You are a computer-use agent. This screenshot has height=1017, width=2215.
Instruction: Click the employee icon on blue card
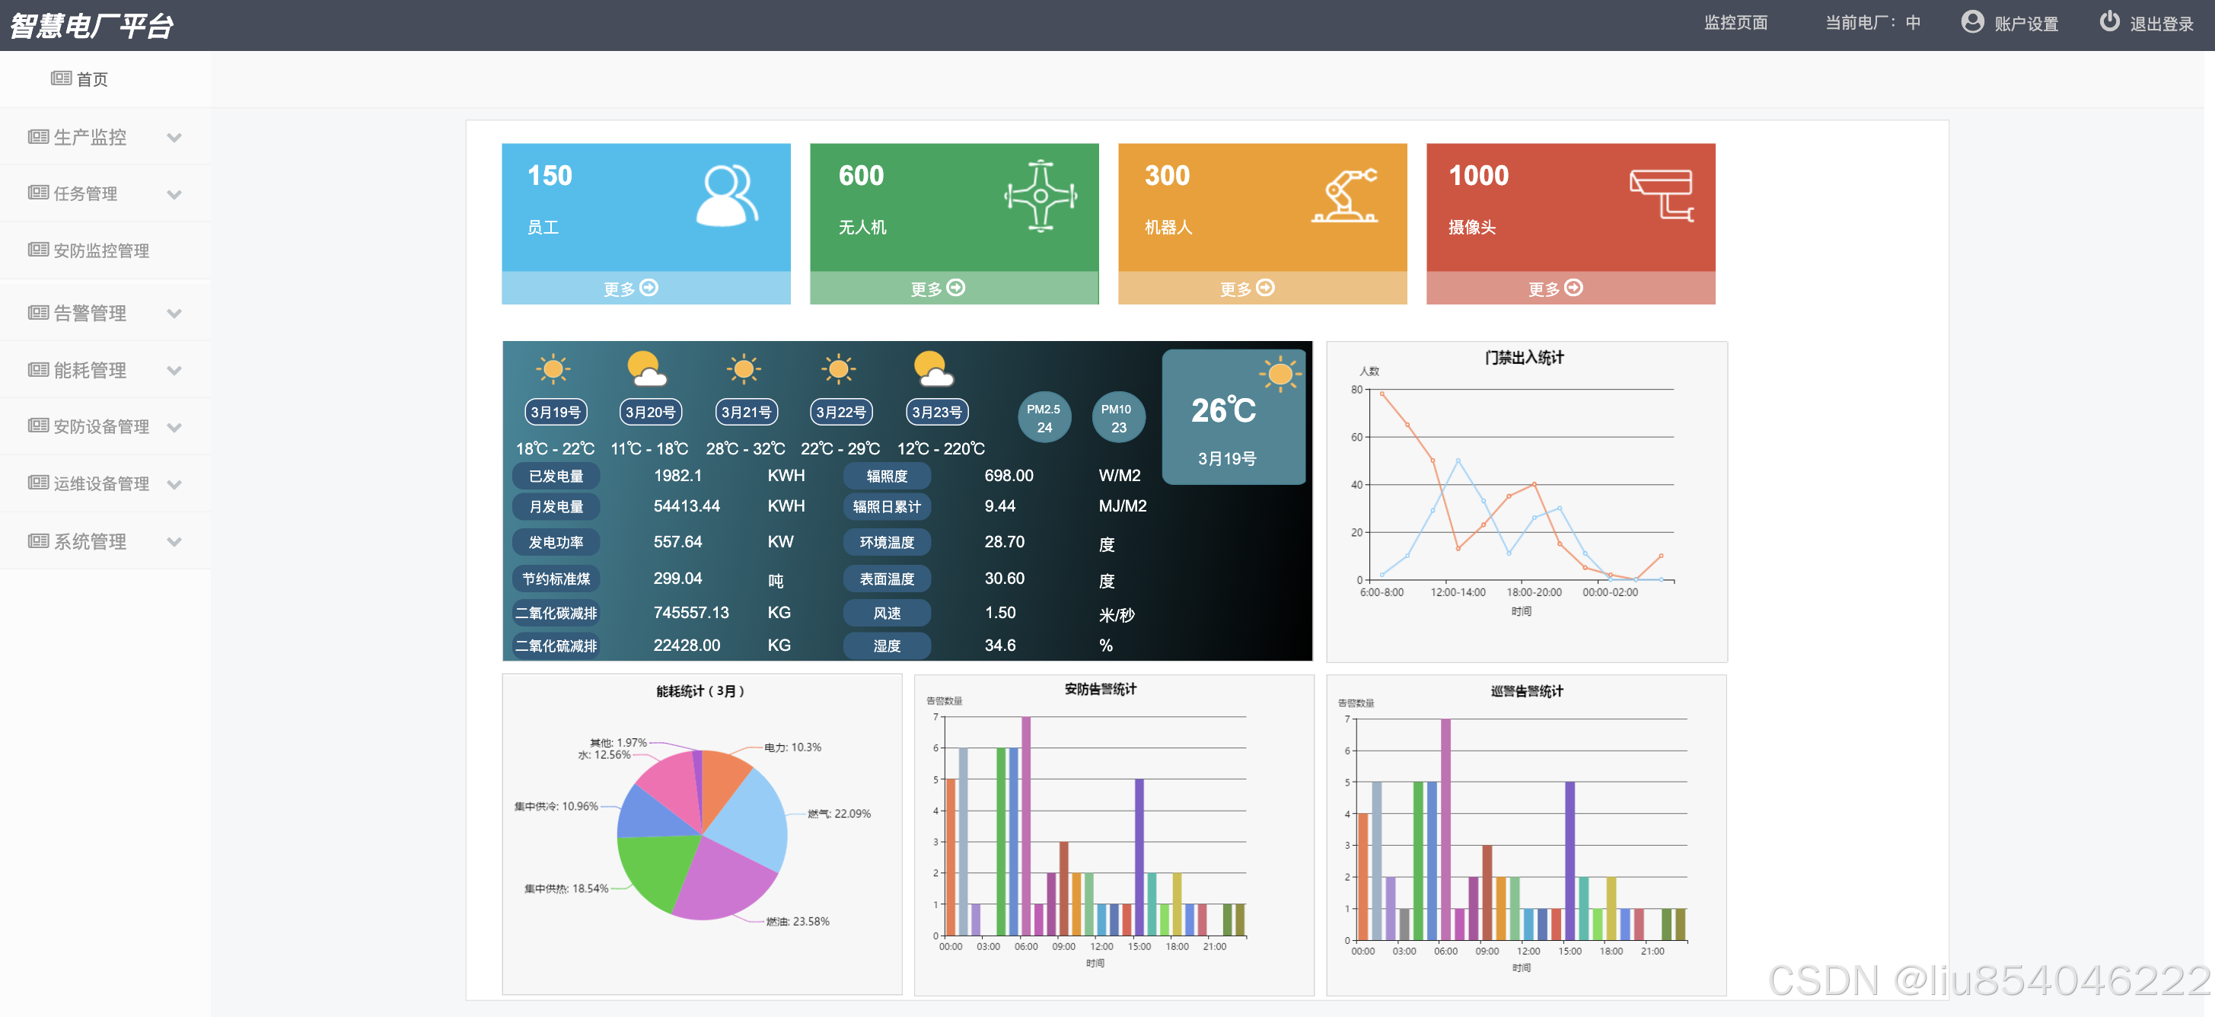[727, 196]
